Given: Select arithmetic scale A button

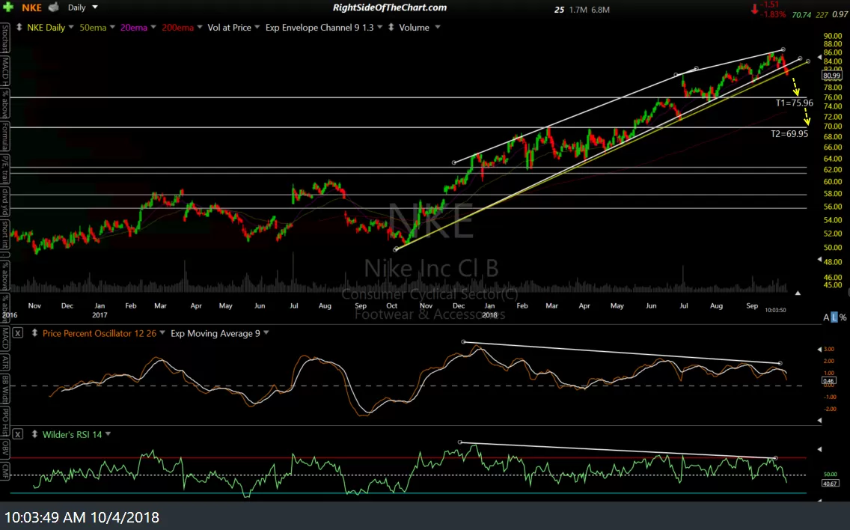Looking at the screenshot, I should (826, 317).
